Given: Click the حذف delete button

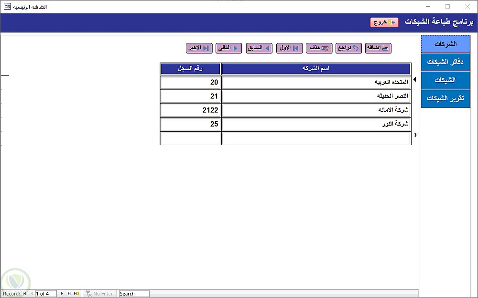Looking at the screenshot, I should [x=319, y=48].
